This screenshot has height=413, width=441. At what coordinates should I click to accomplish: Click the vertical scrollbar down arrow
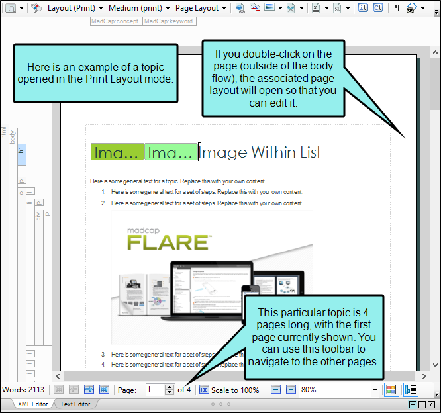[x=436, y=365]
